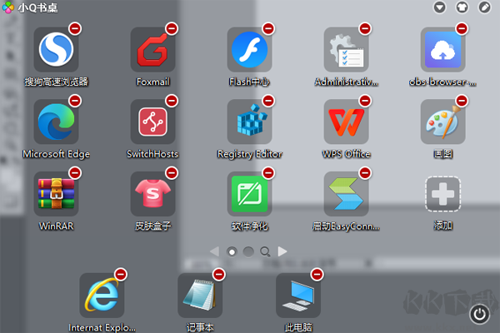This screenshot has width=500, height=333.
Task: Open the Sogou high-speed browser icon
Action: point(56,49)
